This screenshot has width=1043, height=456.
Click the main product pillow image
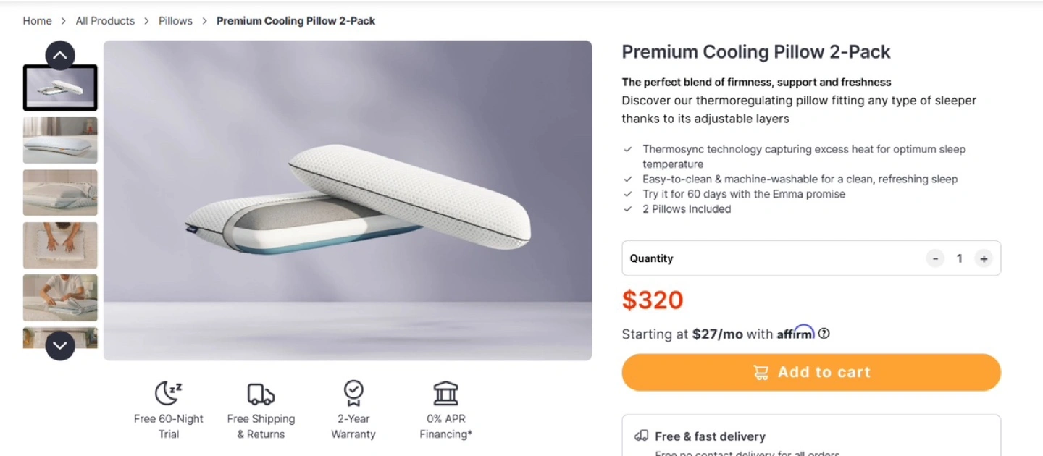point(348,200)
